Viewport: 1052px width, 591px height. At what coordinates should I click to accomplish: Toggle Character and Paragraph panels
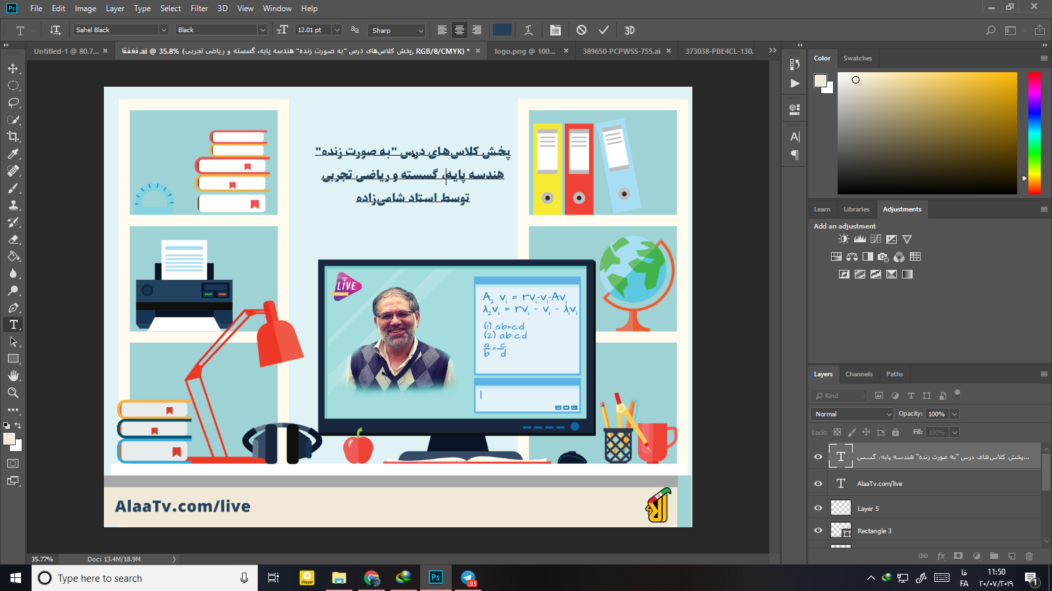coord(556,30)
